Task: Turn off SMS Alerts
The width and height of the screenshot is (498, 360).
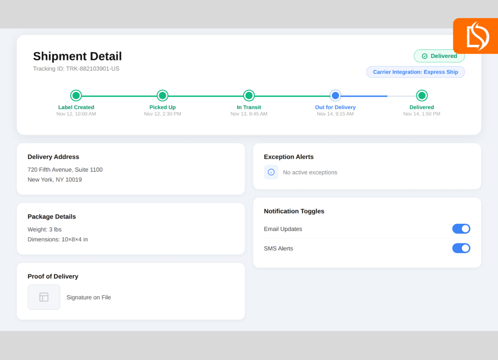Action: tap(461, 248)
